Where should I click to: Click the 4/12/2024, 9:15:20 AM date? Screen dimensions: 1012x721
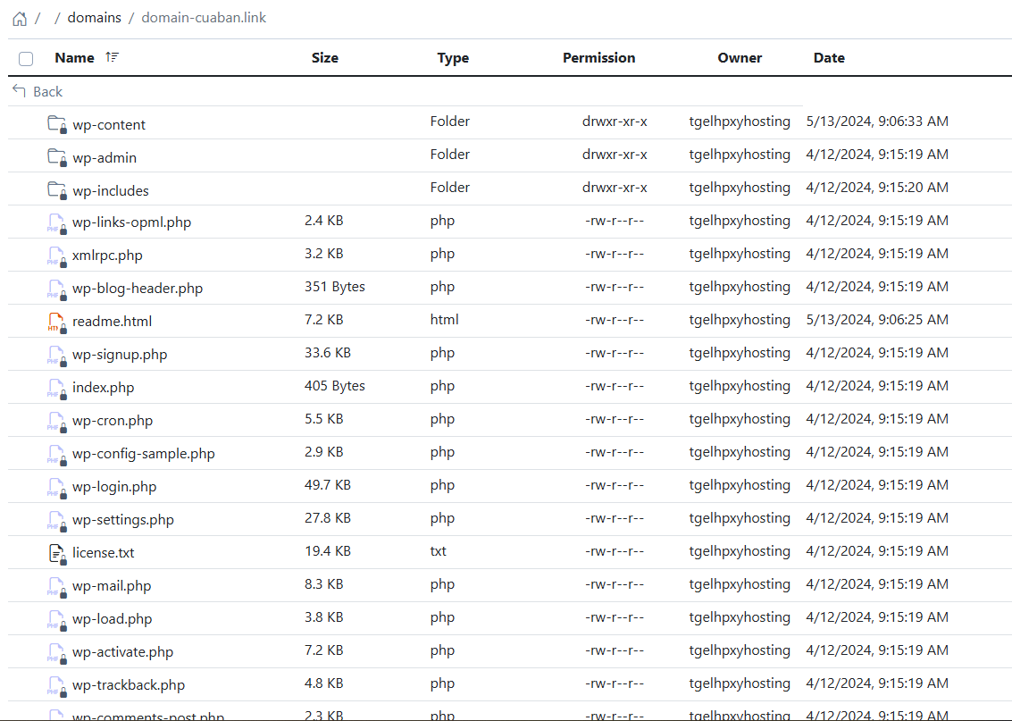click(x=877, y=188)
